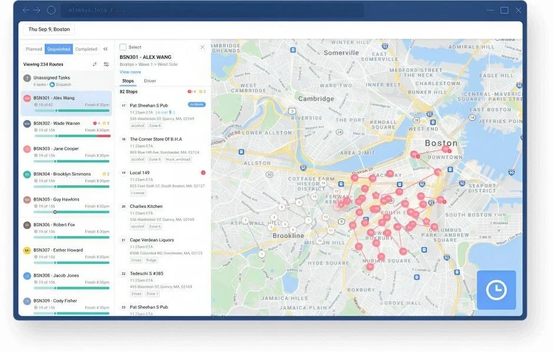Click the View more link
This screenshot has width=553, height=352.
pyautogui.click(x=130, y=72)
